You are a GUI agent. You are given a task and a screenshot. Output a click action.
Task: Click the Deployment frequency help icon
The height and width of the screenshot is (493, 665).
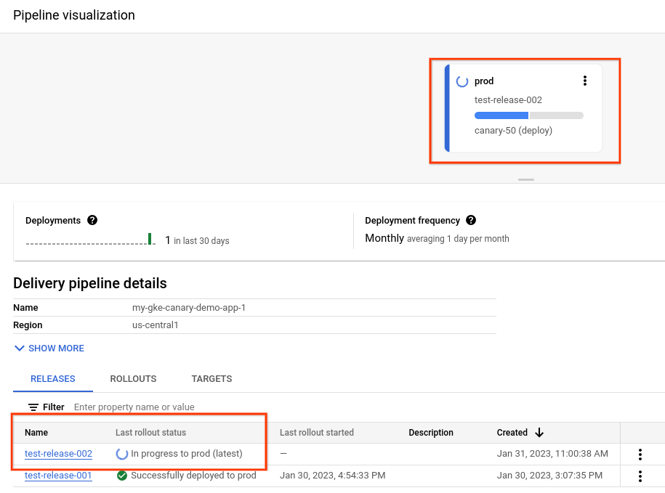pos(471,220)
